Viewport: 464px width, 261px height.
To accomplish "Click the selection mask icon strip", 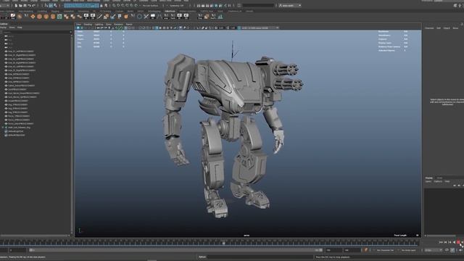I will [x=81, y=5].
